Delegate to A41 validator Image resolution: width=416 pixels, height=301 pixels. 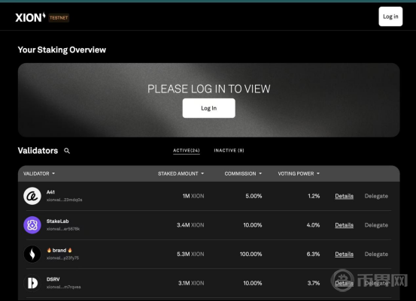tap(376, 196)
